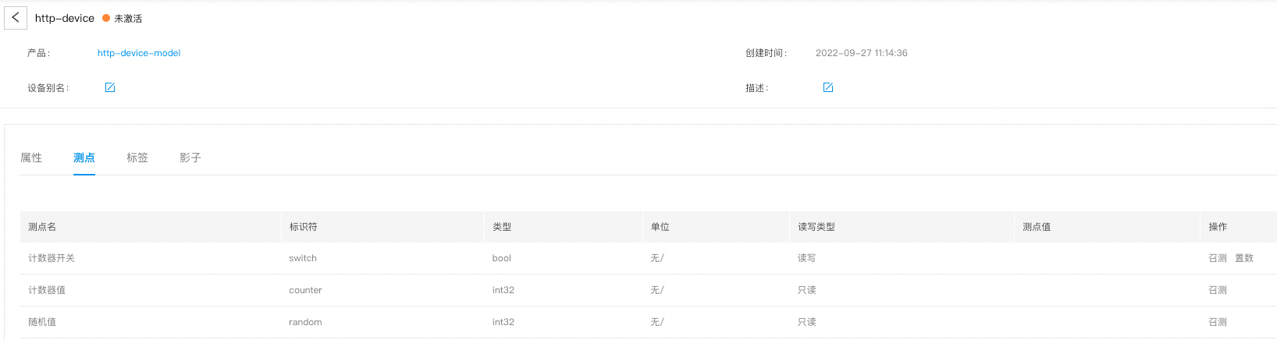Click 召测 for the random row
This screenshot has width=1277, height=340.
coord(1218,322)
